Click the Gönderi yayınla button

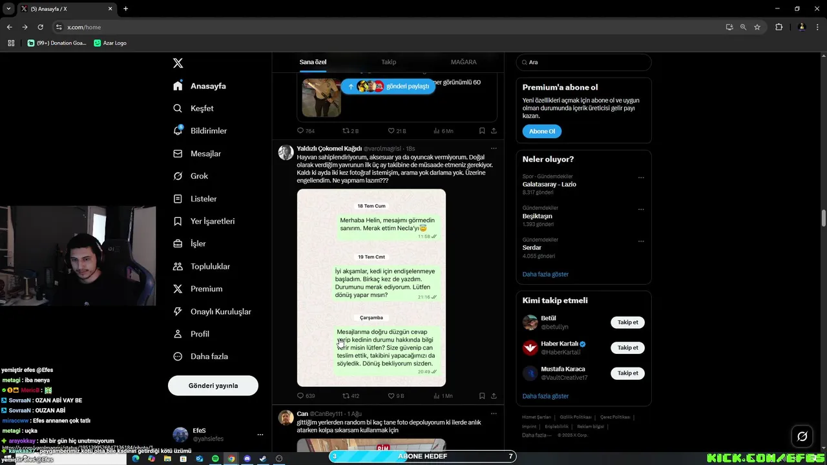[x=213, y=386]
